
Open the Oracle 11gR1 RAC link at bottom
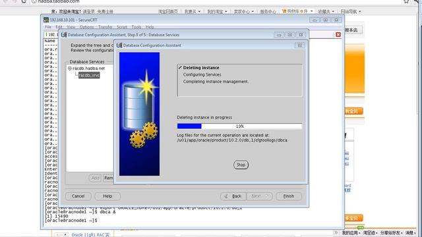(x=90, y=235)
